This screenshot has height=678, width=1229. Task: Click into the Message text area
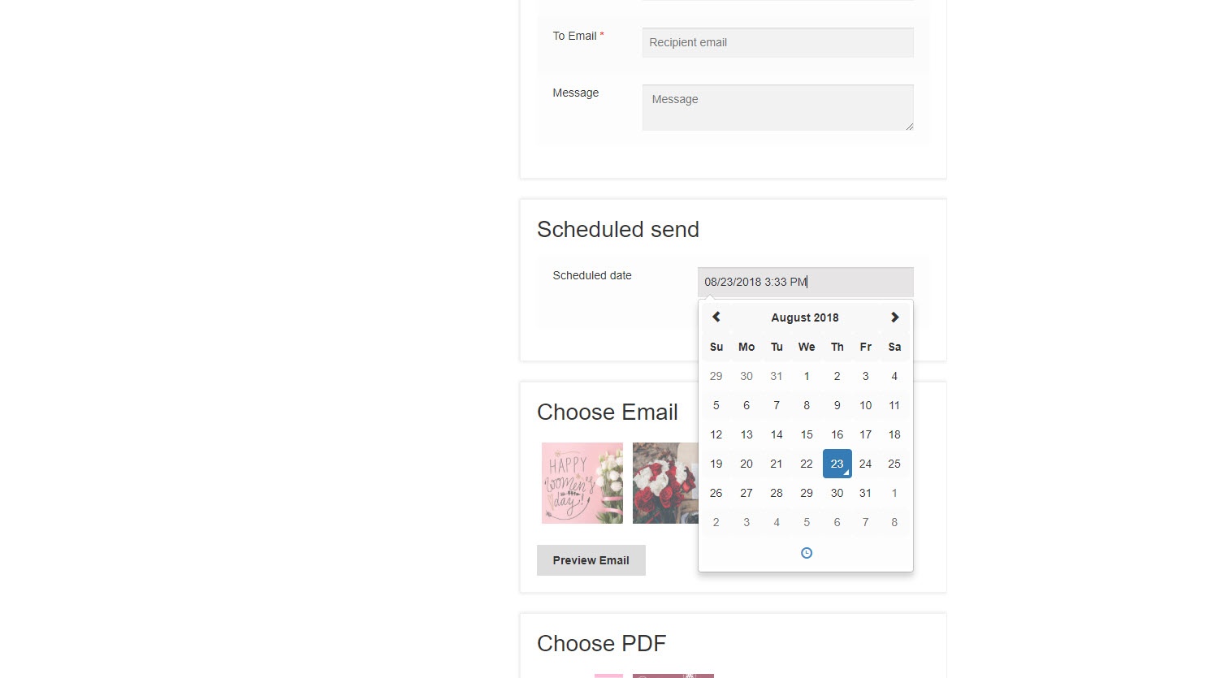(x=777, y=107)
